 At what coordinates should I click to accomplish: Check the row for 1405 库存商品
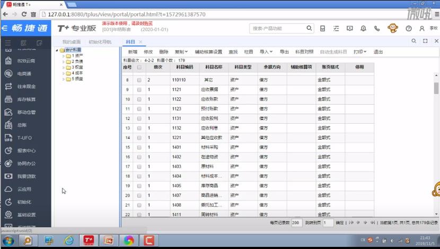click(x=139, y=186)
